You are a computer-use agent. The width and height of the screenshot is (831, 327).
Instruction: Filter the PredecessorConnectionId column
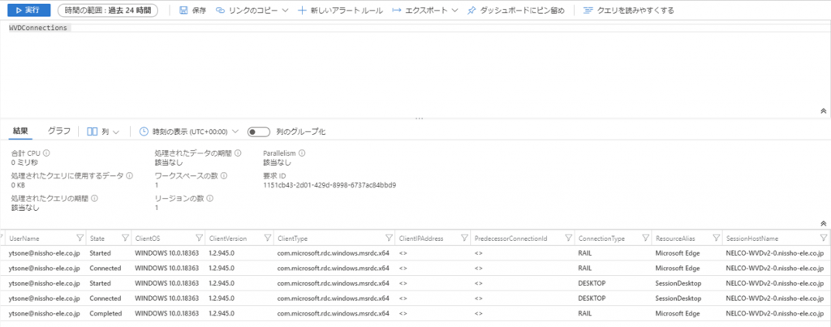[x=568, y=238]
